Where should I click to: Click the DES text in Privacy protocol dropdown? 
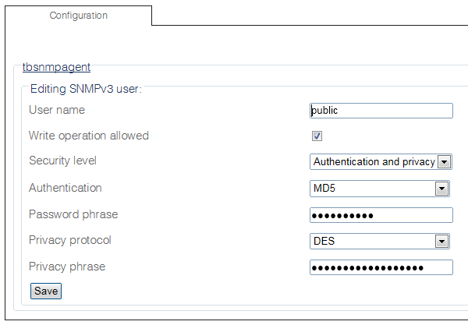tap(324, 242)
